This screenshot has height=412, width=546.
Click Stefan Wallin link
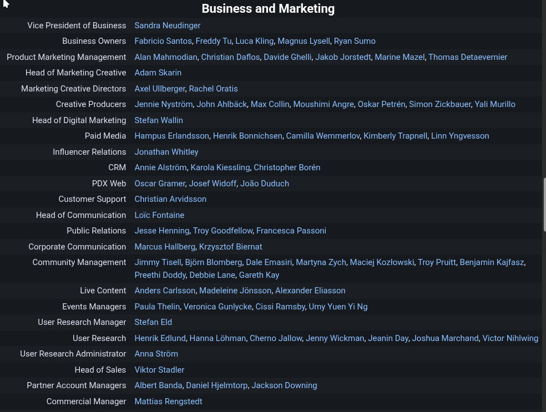point(159,120)
